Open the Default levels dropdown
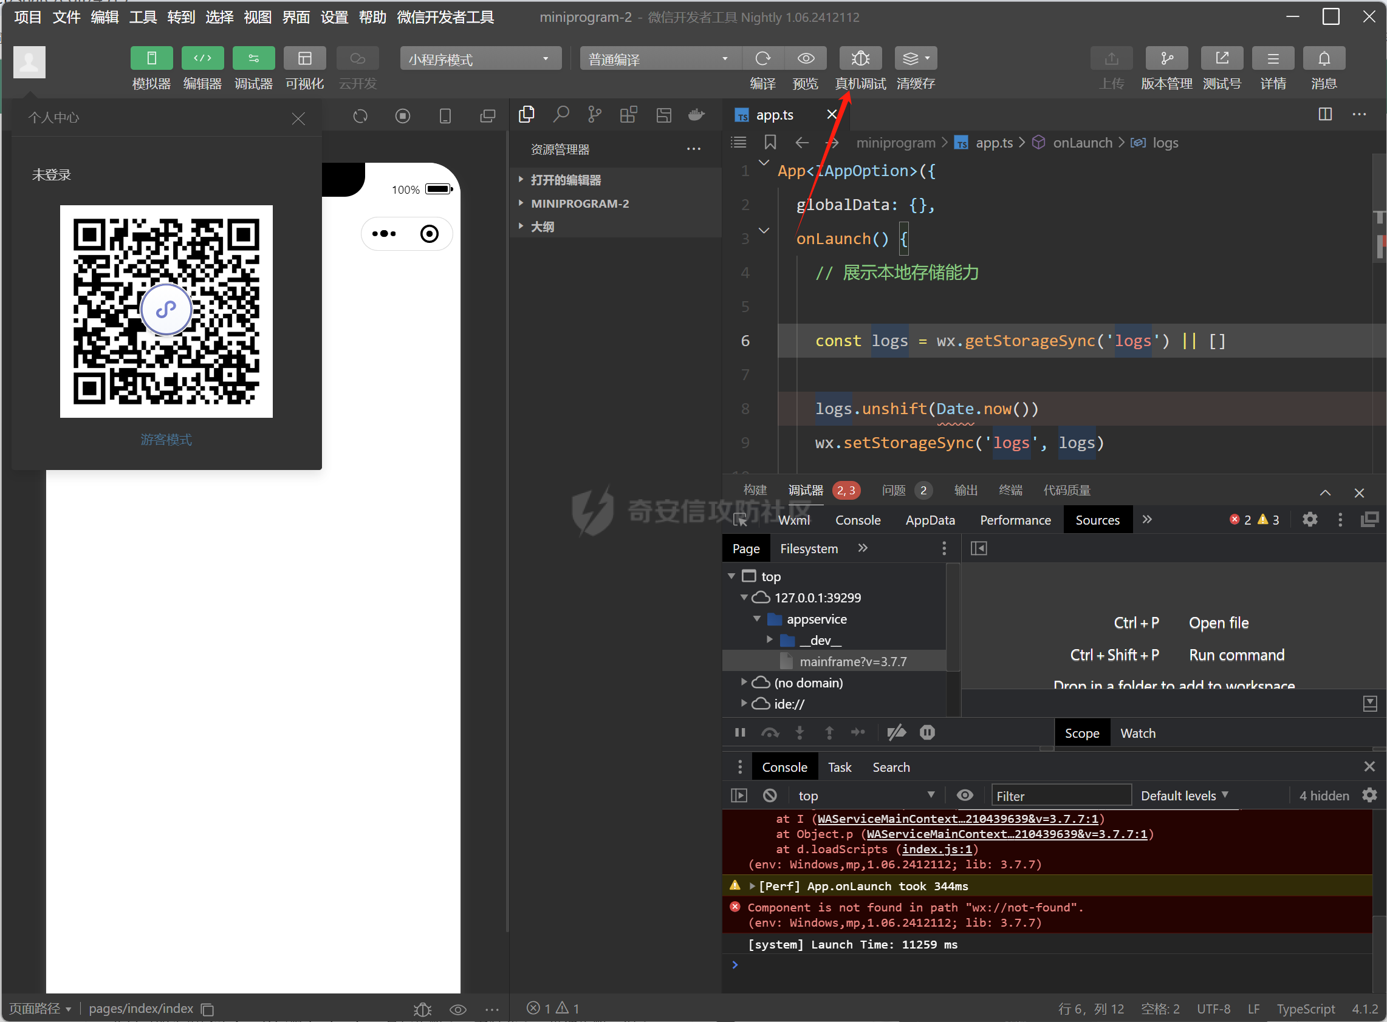The height and width of the screenshot is (1022, 1387). (x=1184, y=795)
